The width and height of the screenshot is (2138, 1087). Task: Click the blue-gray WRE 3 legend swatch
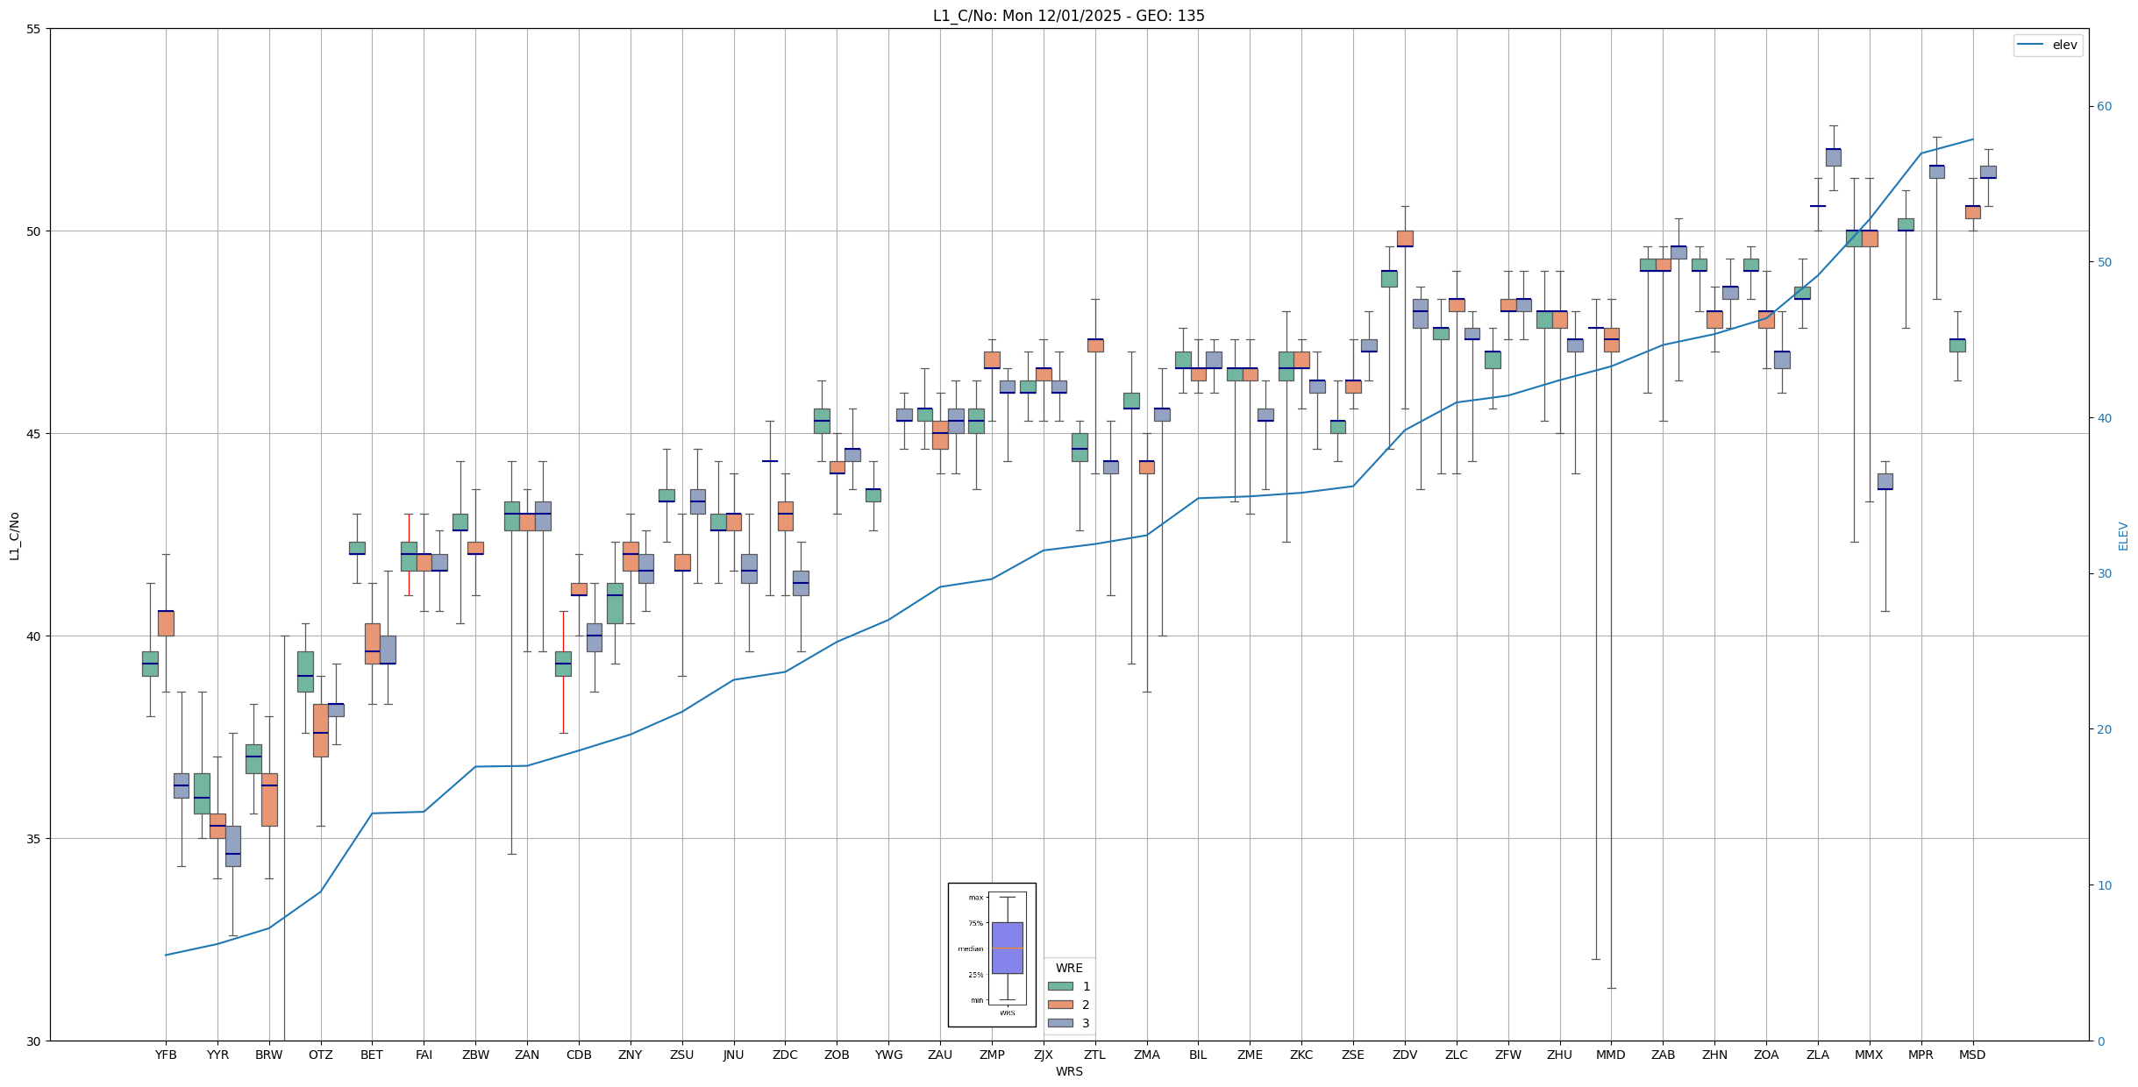point(1059,1023)
